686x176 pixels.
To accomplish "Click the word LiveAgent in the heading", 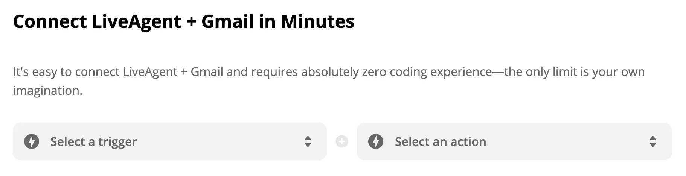I will [137, 21].
